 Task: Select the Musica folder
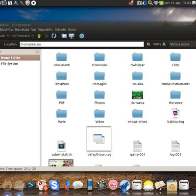click(137, 78)
